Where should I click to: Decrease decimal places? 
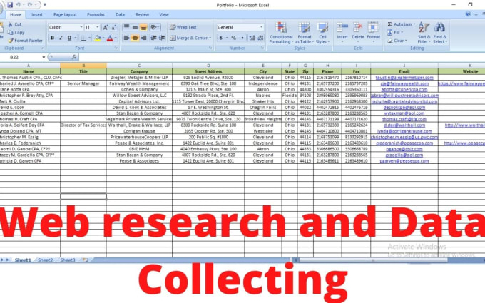point(260,38)
